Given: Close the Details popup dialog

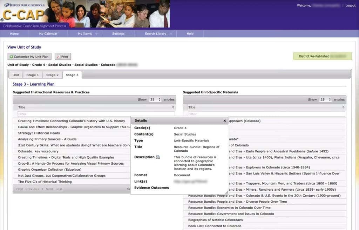Looking at the screenshot, I should click(224, 120).
